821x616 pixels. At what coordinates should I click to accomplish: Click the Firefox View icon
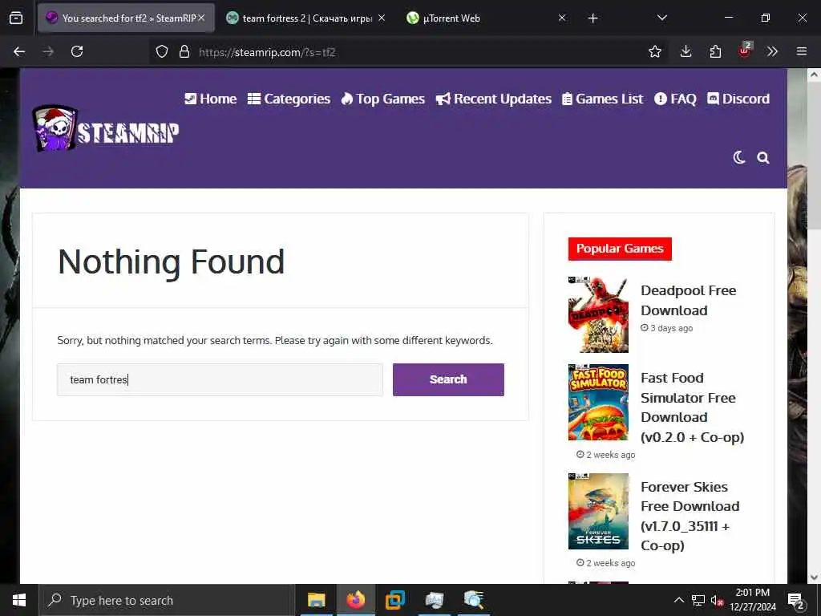[x=16, y=18]
